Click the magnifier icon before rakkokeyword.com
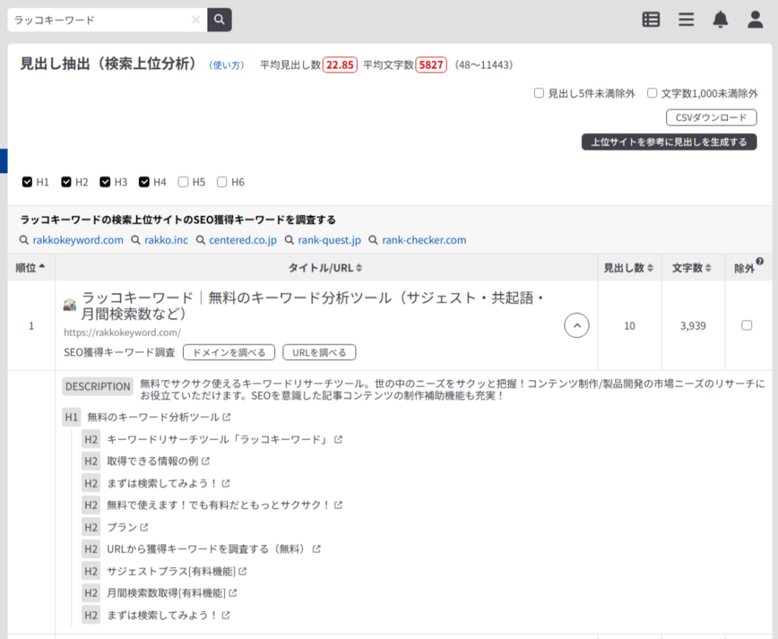The image size is (778, 639). point(24,241)
